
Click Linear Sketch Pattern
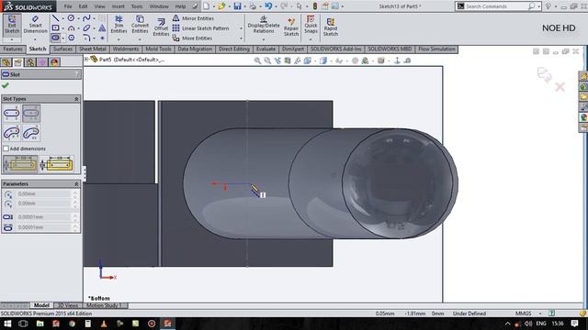201,28
